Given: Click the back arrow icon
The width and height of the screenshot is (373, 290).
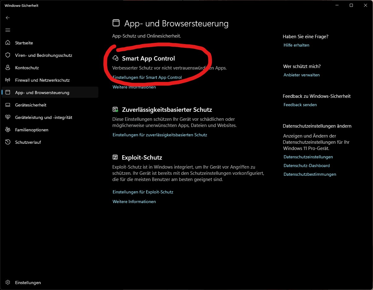Looking at the screenshot, I should pyautogui.click(x=8, y=18).
